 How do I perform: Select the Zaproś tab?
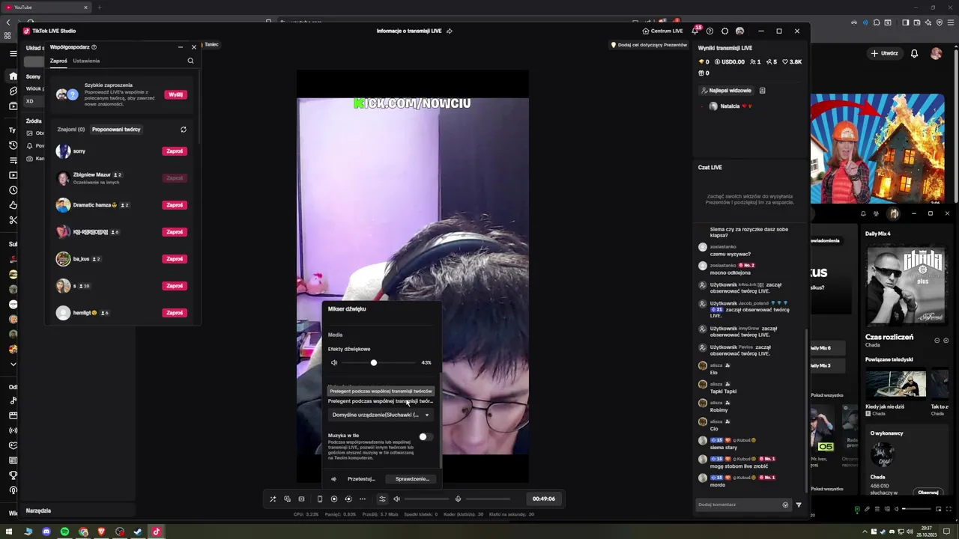[x=58, y=61]
